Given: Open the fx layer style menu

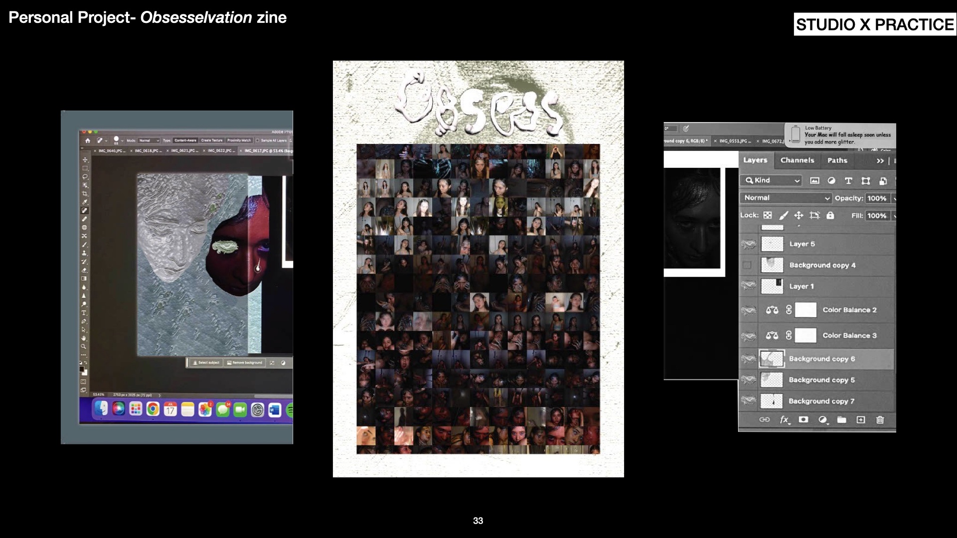Looking at the screenshot, I should (784, 420).
